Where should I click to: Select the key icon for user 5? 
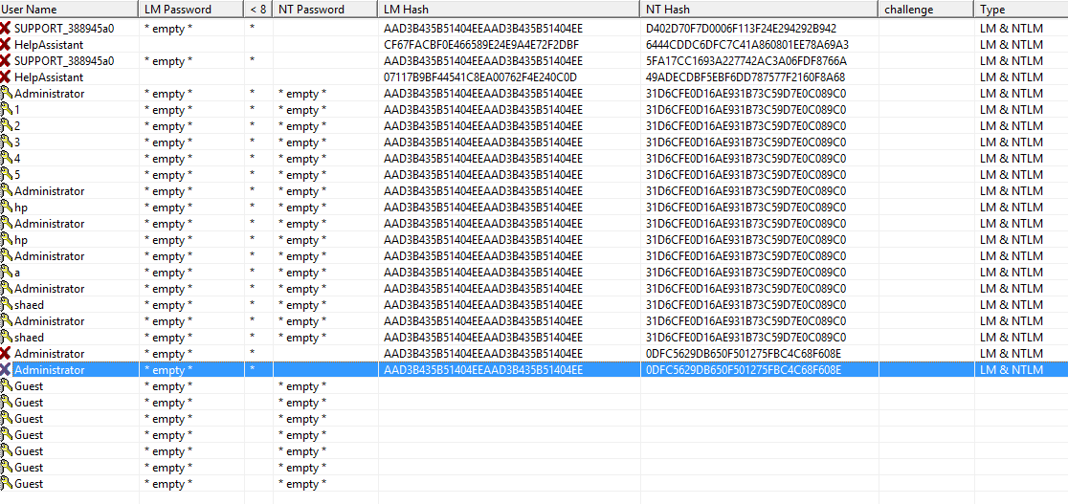pyautogui.click(x=7, y=175)
